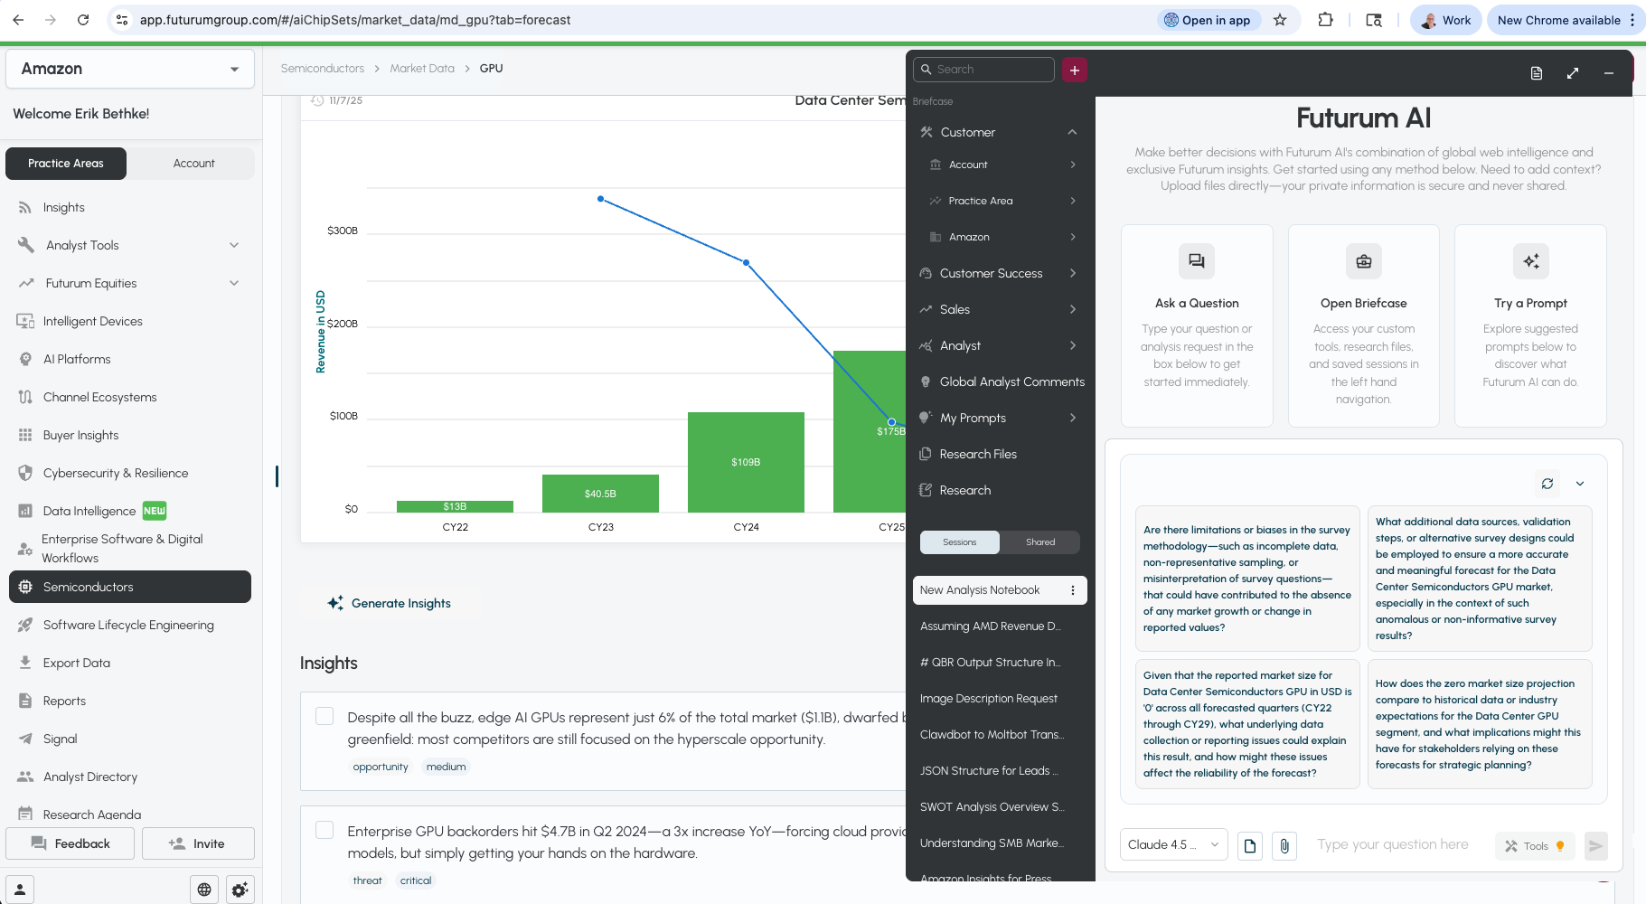The height and width of the screenshot is (904, 1646).
Task: Open the settings gear at bottom left
Action: click(x=240, y=890)
